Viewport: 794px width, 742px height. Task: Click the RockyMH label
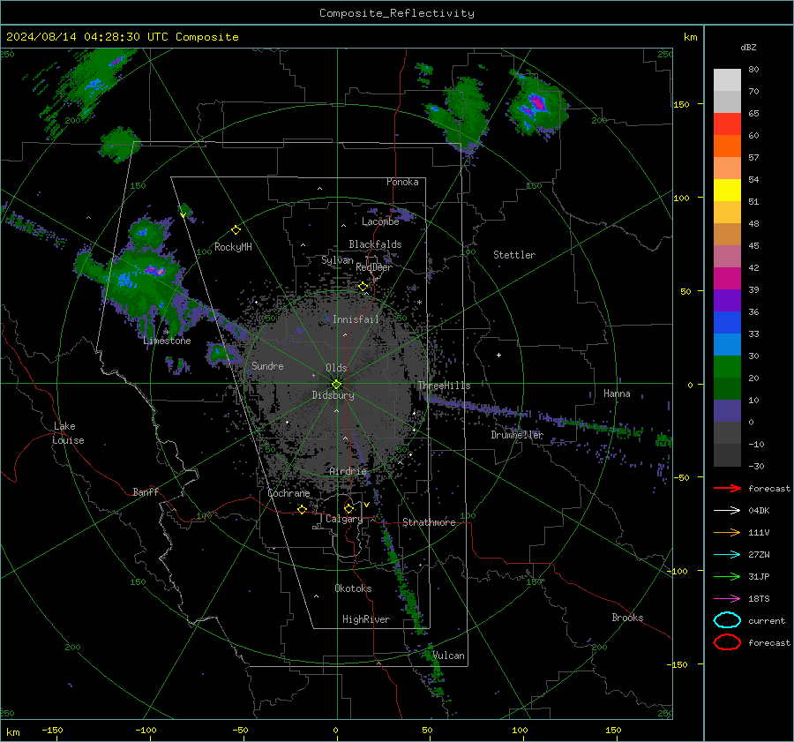tap(233, 247)
